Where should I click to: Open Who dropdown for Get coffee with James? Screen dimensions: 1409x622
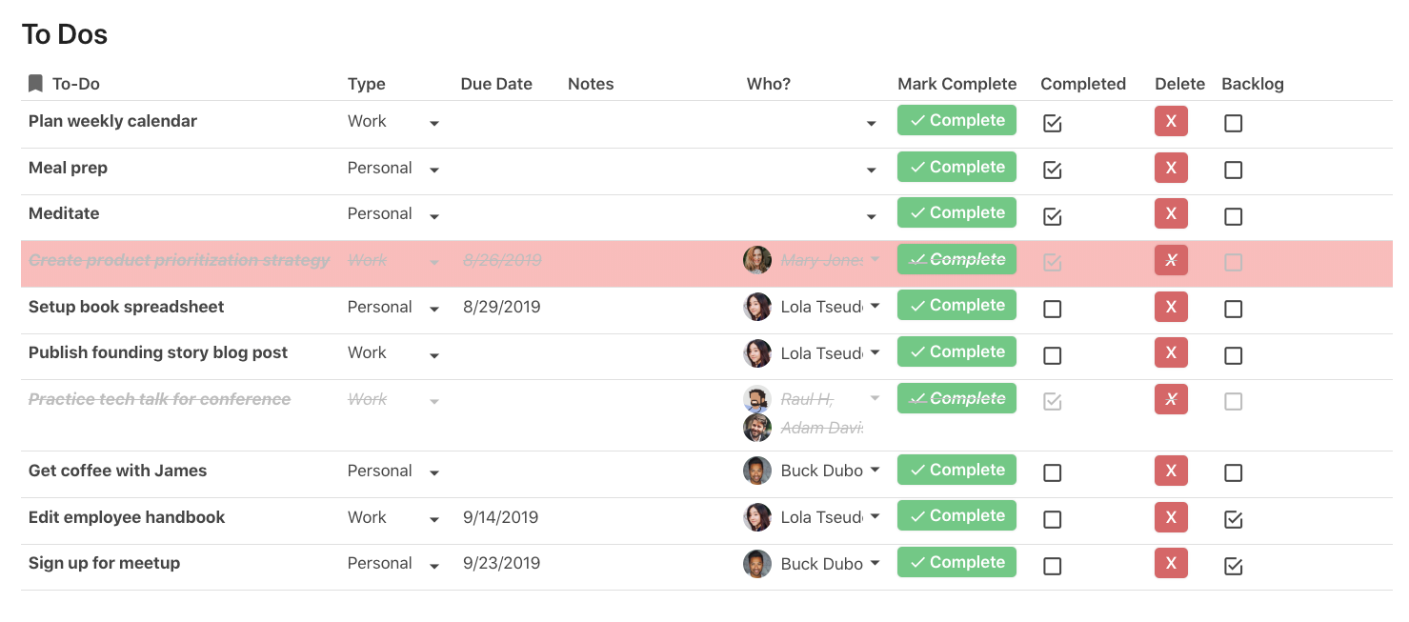(x=875, y=470)
